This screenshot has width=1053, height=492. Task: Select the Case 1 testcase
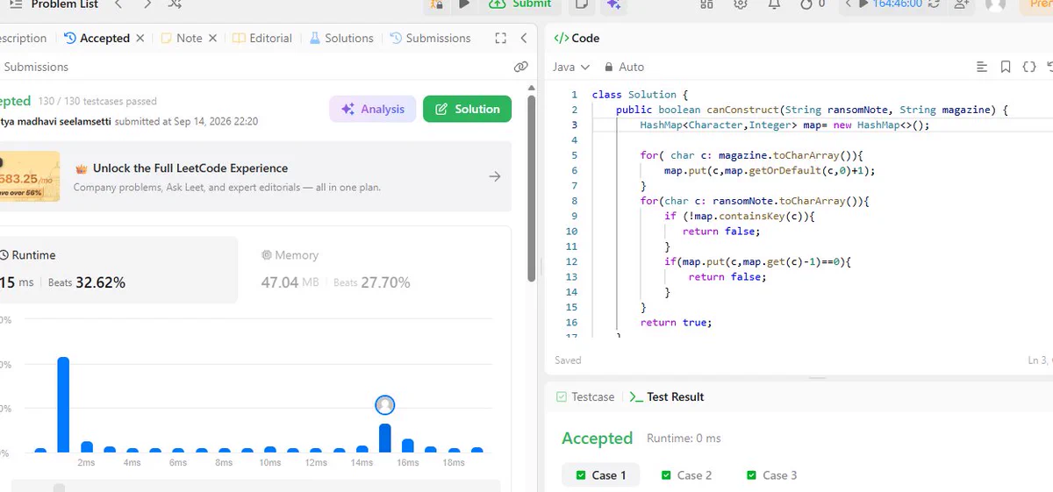(601, 475)
